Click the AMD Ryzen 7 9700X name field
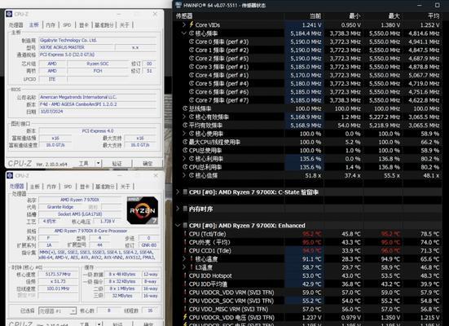The height and width of the screenshot is (326, 449). [x=80, y=200]
